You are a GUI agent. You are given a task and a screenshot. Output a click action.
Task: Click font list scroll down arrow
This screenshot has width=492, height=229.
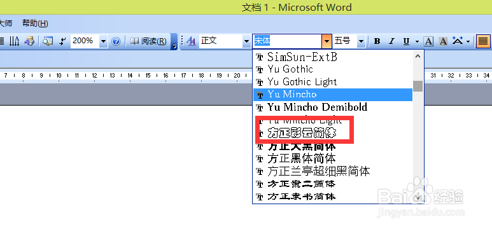(418, 197)
